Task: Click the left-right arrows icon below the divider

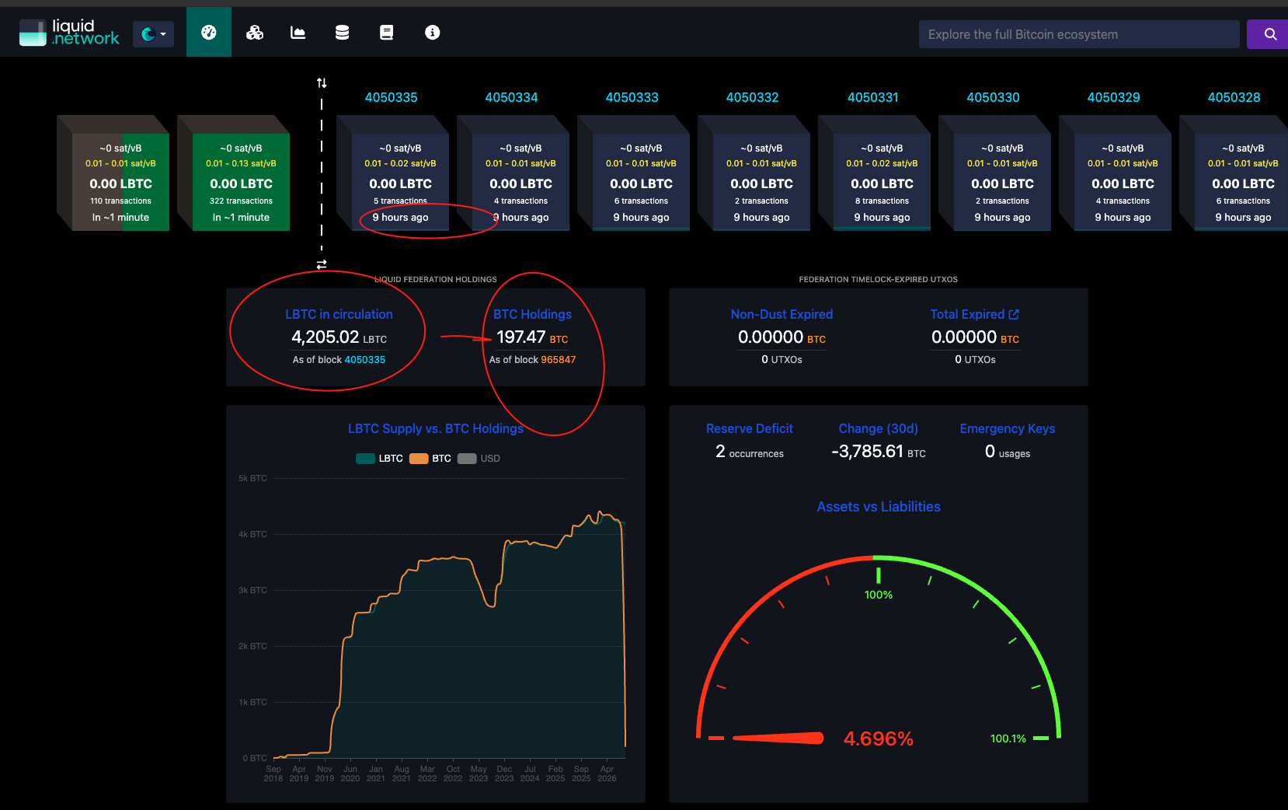Action: pos(322,264)
